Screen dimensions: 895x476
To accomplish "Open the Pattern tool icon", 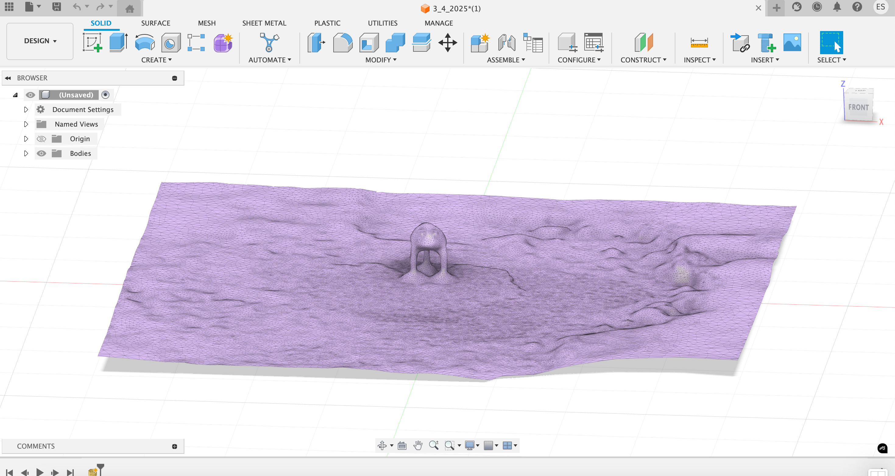I will 196,43.
